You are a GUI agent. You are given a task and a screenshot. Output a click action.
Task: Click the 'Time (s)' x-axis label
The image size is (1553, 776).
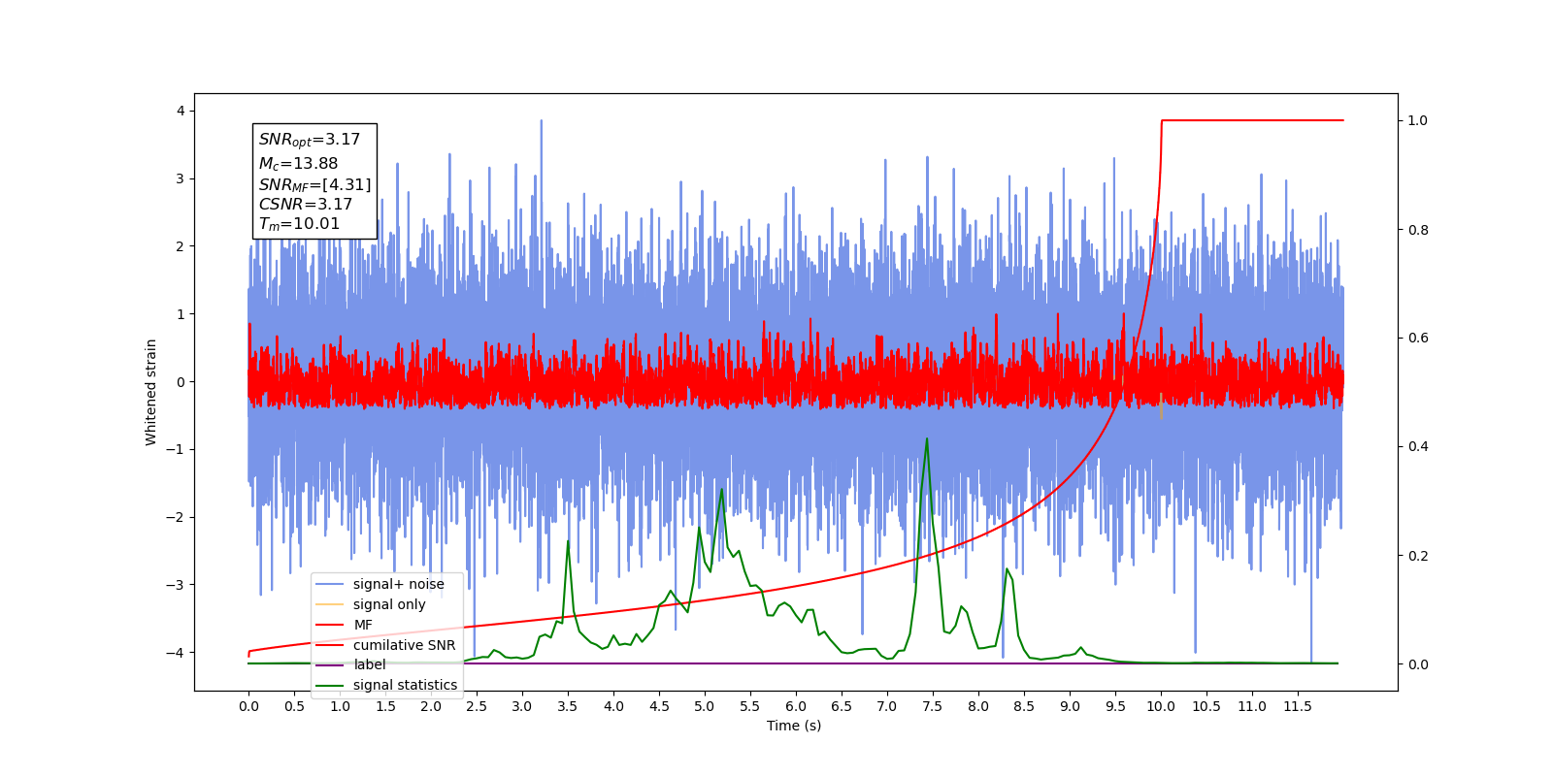(794, 726)
